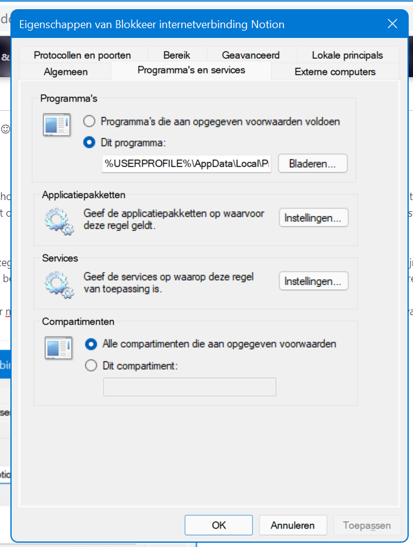
Task: Click the program path input field
Action: (x=187, y=164)
